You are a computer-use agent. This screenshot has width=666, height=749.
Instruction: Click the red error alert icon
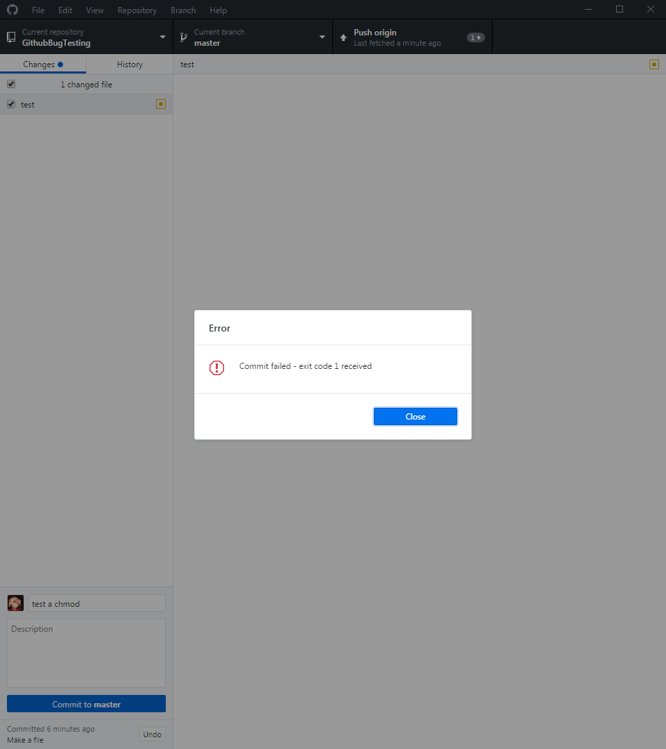[x=217, y=368]
